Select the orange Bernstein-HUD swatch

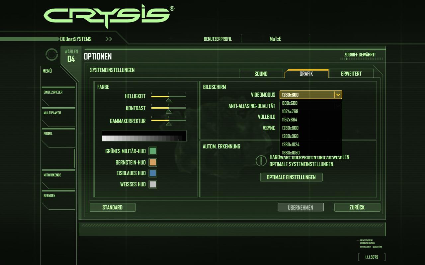pos(153,162)
